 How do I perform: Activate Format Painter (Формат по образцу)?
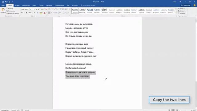(x=13, y=13)
